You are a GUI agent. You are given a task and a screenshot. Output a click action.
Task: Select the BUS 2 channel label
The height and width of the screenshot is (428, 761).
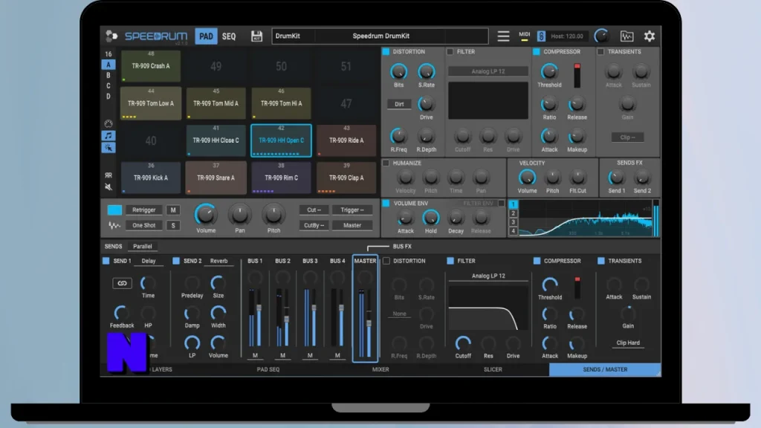click(282, 261)
